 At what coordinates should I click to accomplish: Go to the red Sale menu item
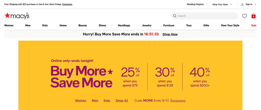254,25
